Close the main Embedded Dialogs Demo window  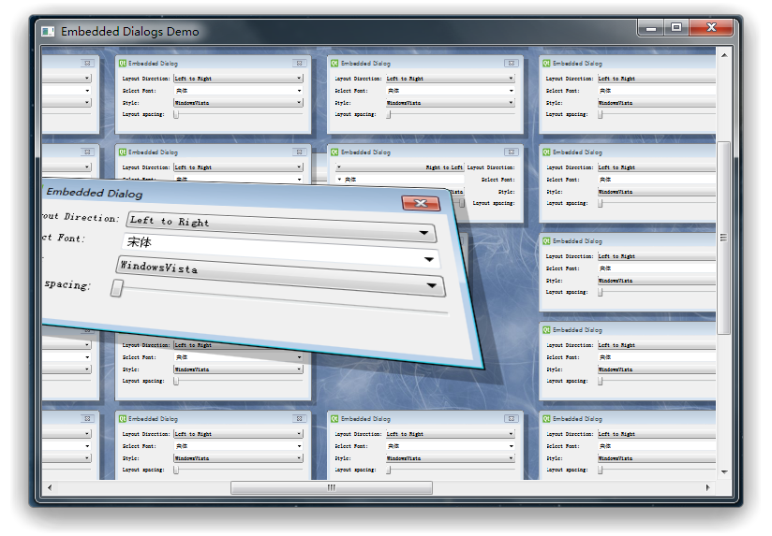coord(712,28)
